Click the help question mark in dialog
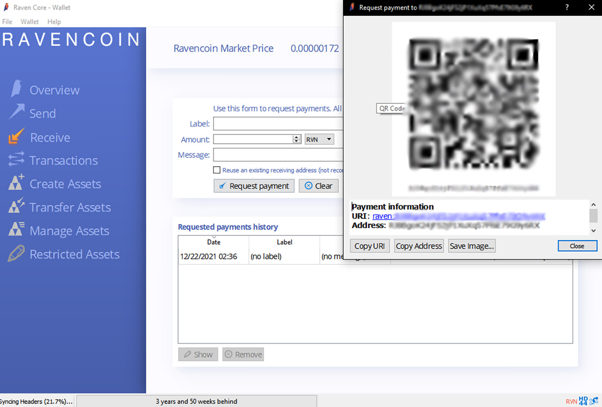 pyautogui.click(x=567, y=7)
